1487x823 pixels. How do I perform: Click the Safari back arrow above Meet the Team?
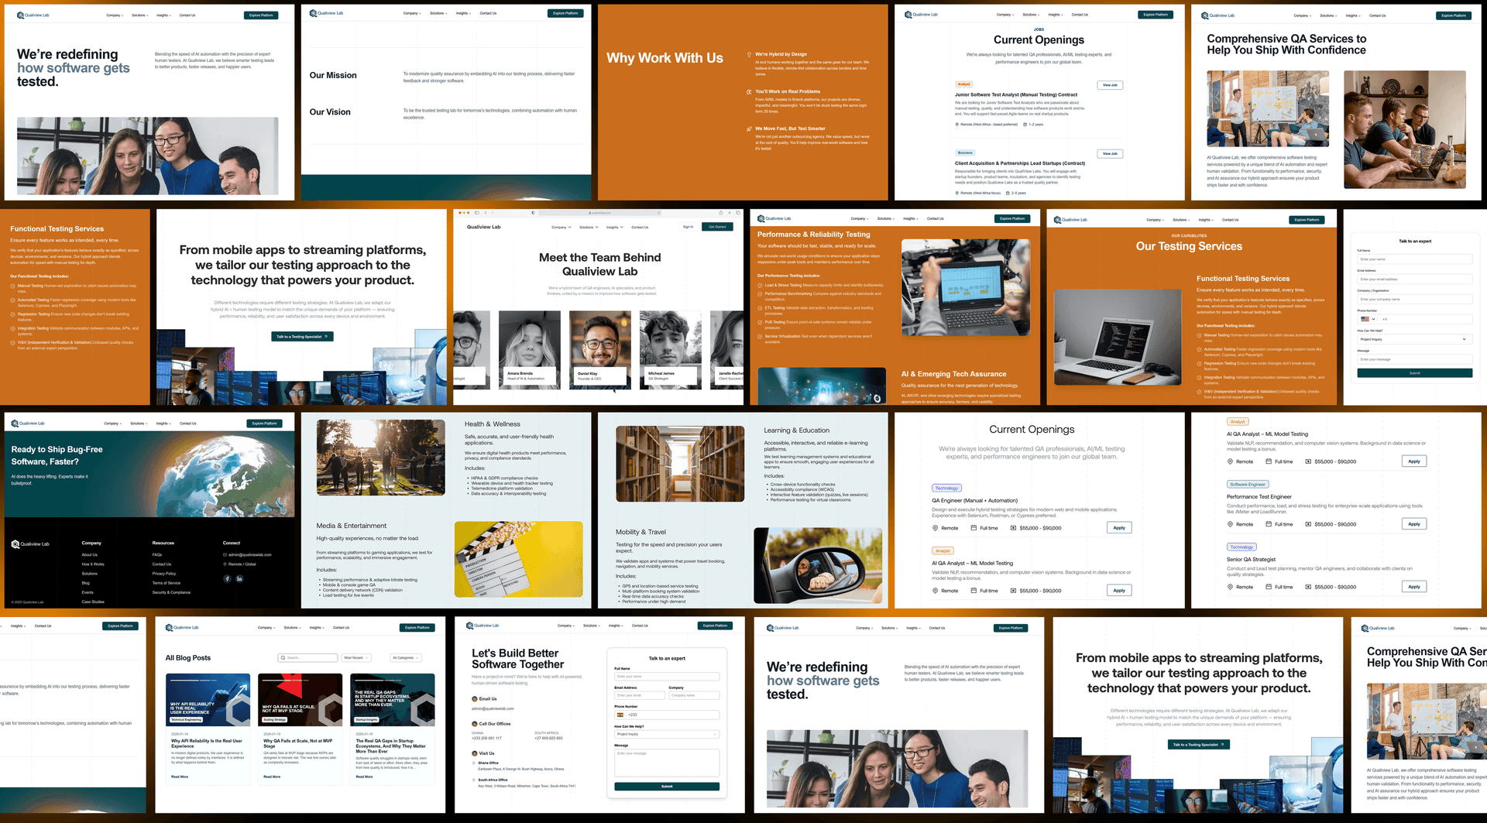[x=486, y=212]
